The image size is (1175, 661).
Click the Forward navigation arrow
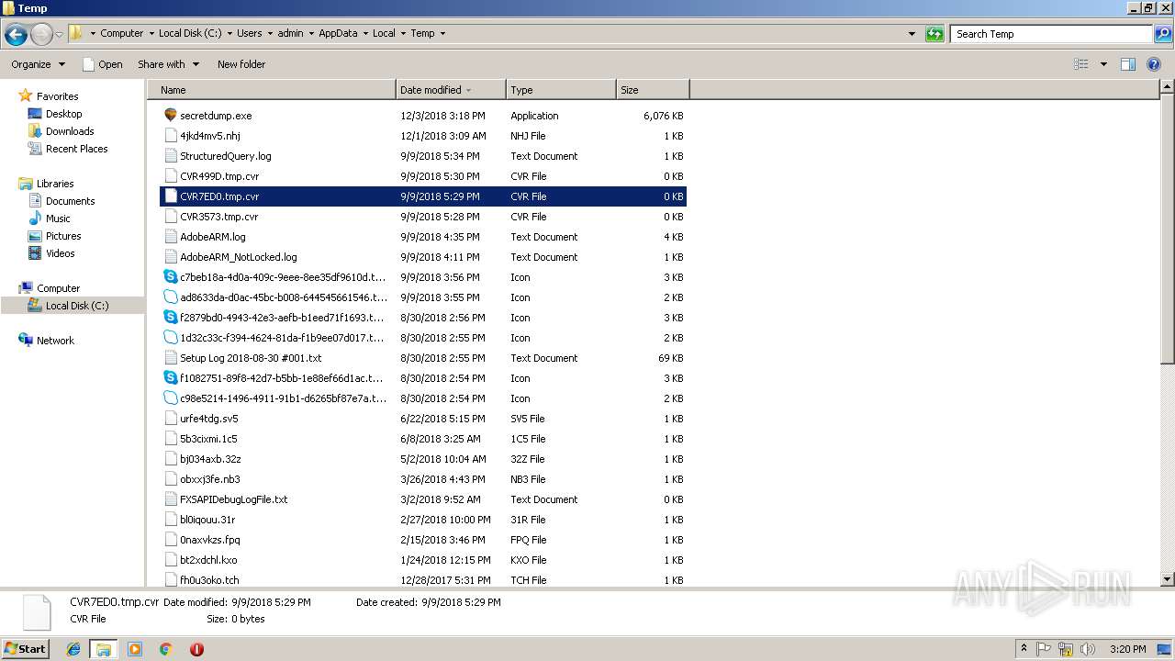click(x=41, y=35)
